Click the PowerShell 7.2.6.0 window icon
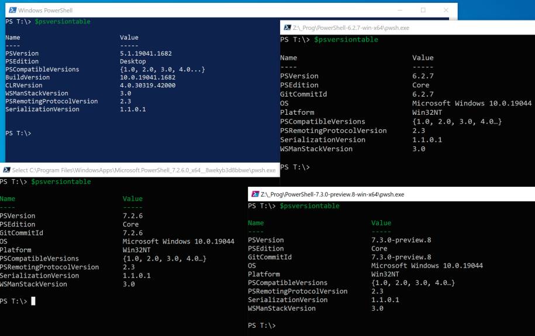The height and width of the screenshot is (336, 535). 7,170
